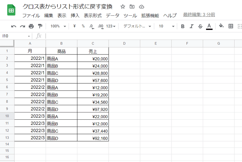Select 商品C cell in row 12

click(61, 130)
